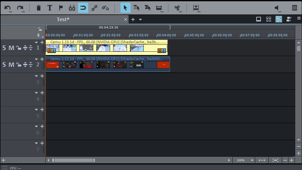302x170 pixels.
Task: Click the trash can delete icon
Action: point(38,8)
